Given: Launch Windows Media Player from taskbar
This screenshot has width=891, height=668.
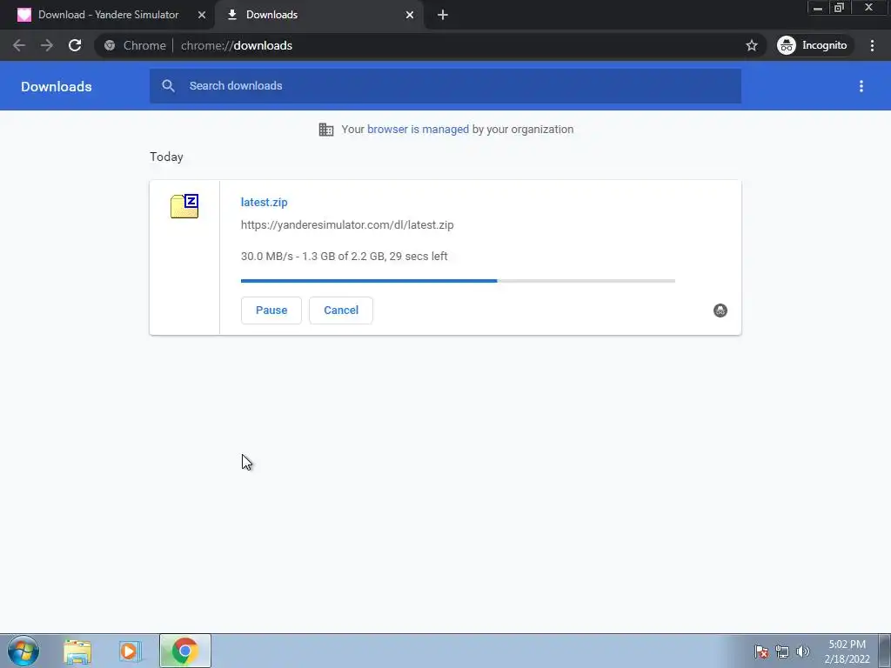Looking at the screenshot, I should click(x=130, y=651).
